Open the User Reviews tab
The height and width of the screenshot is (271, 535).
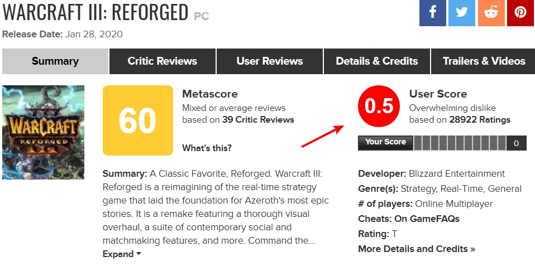(269, 61)
